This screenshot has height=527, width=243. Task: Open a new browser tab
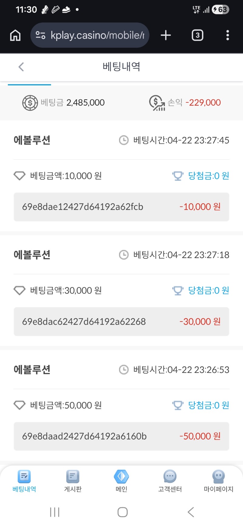point(166,36)
